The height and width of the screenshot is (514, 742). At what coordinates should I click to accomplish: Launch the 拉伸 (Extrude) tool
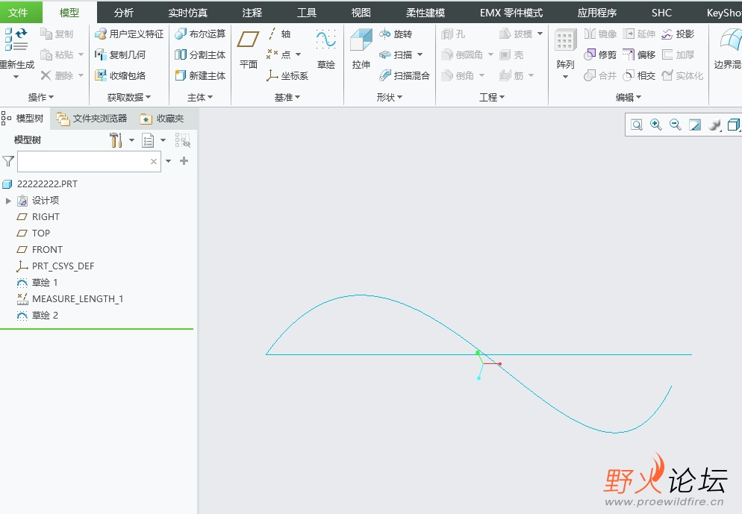(x=361, y=49)
